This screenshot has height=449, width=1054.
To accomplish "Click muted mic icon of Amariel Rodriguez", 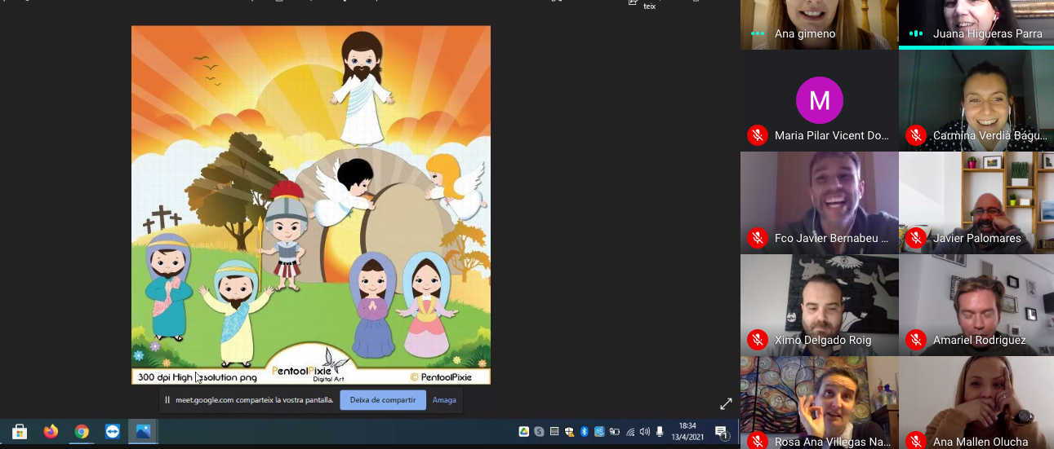I will tap(916, 340).
